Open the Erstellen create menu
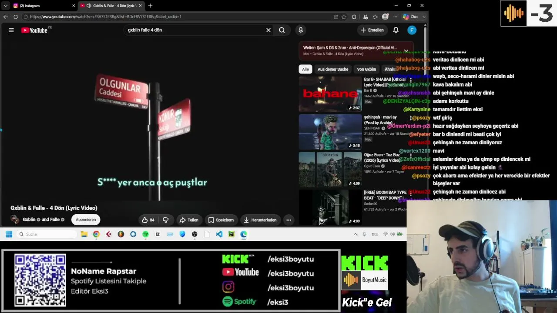The height and width of the screenshot is (313, 557). [x=372, y=30]
